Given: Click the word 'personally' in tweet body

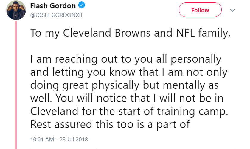Looking at the screenshot, I should [x=196, y=59].
